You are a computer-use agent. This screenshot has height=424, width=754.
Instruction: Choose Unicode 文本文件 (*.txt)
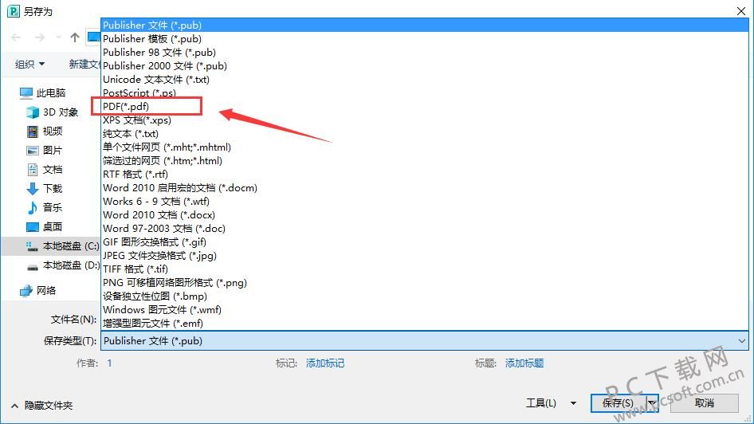point(425,80)
